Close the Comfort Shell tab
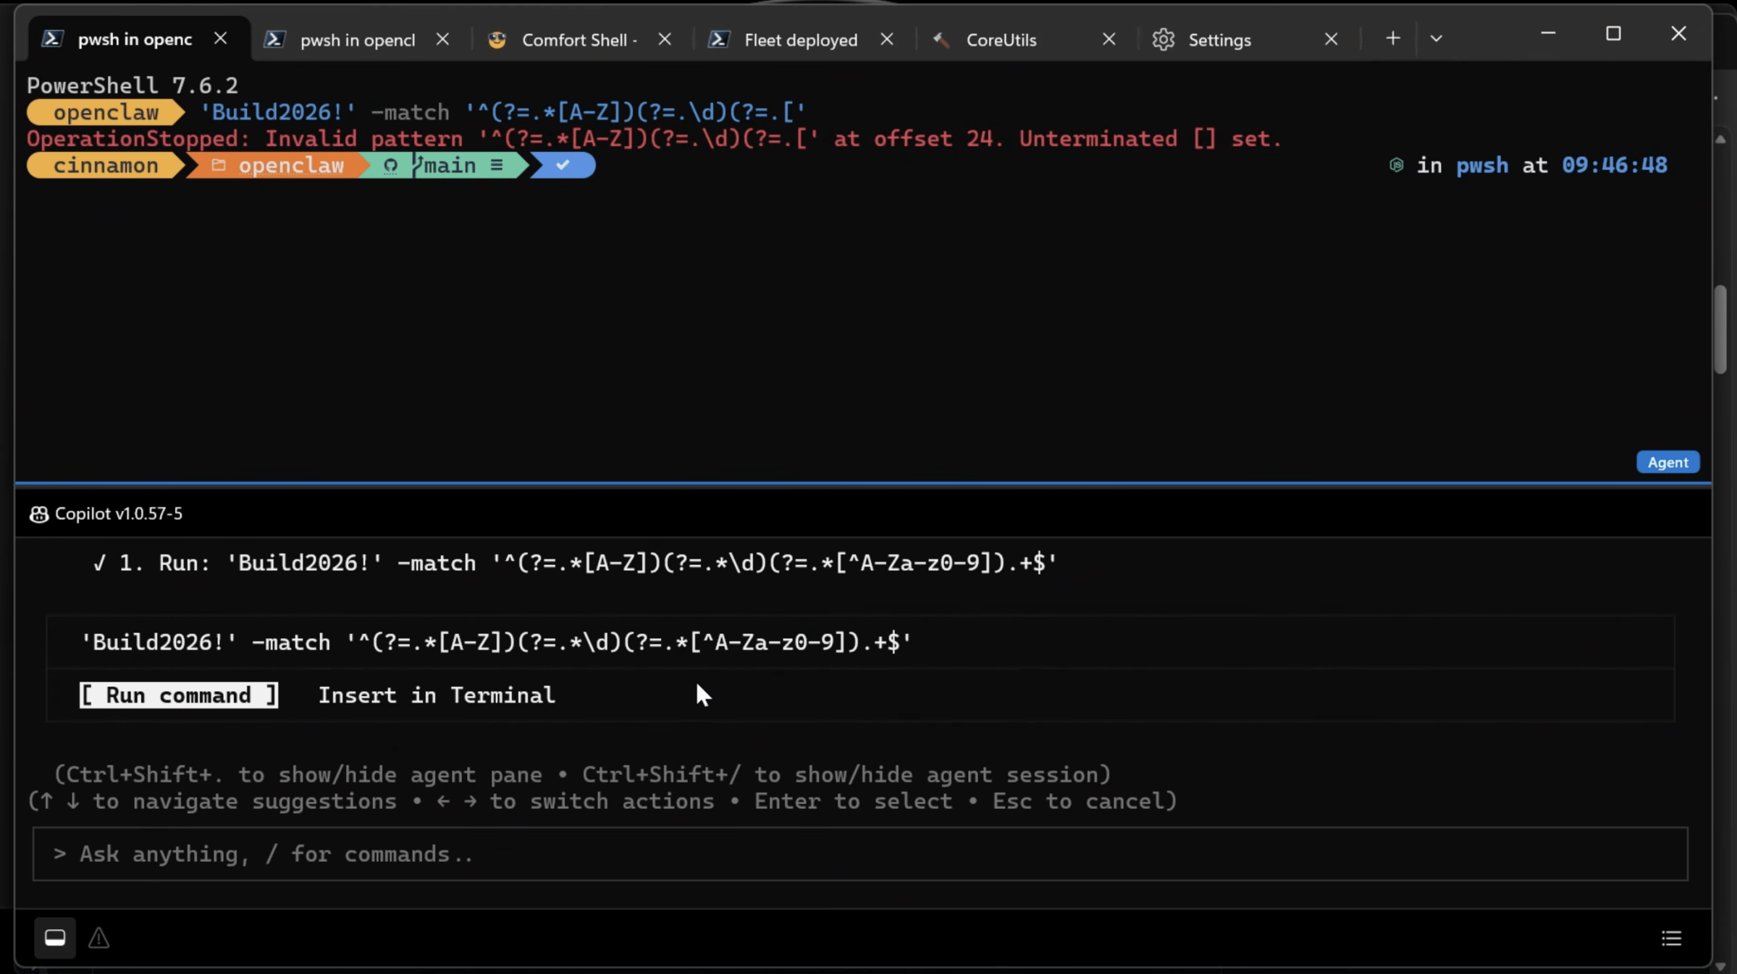Image resolution: width=1737 pixels, height=974 pixels. click(665, 39)
